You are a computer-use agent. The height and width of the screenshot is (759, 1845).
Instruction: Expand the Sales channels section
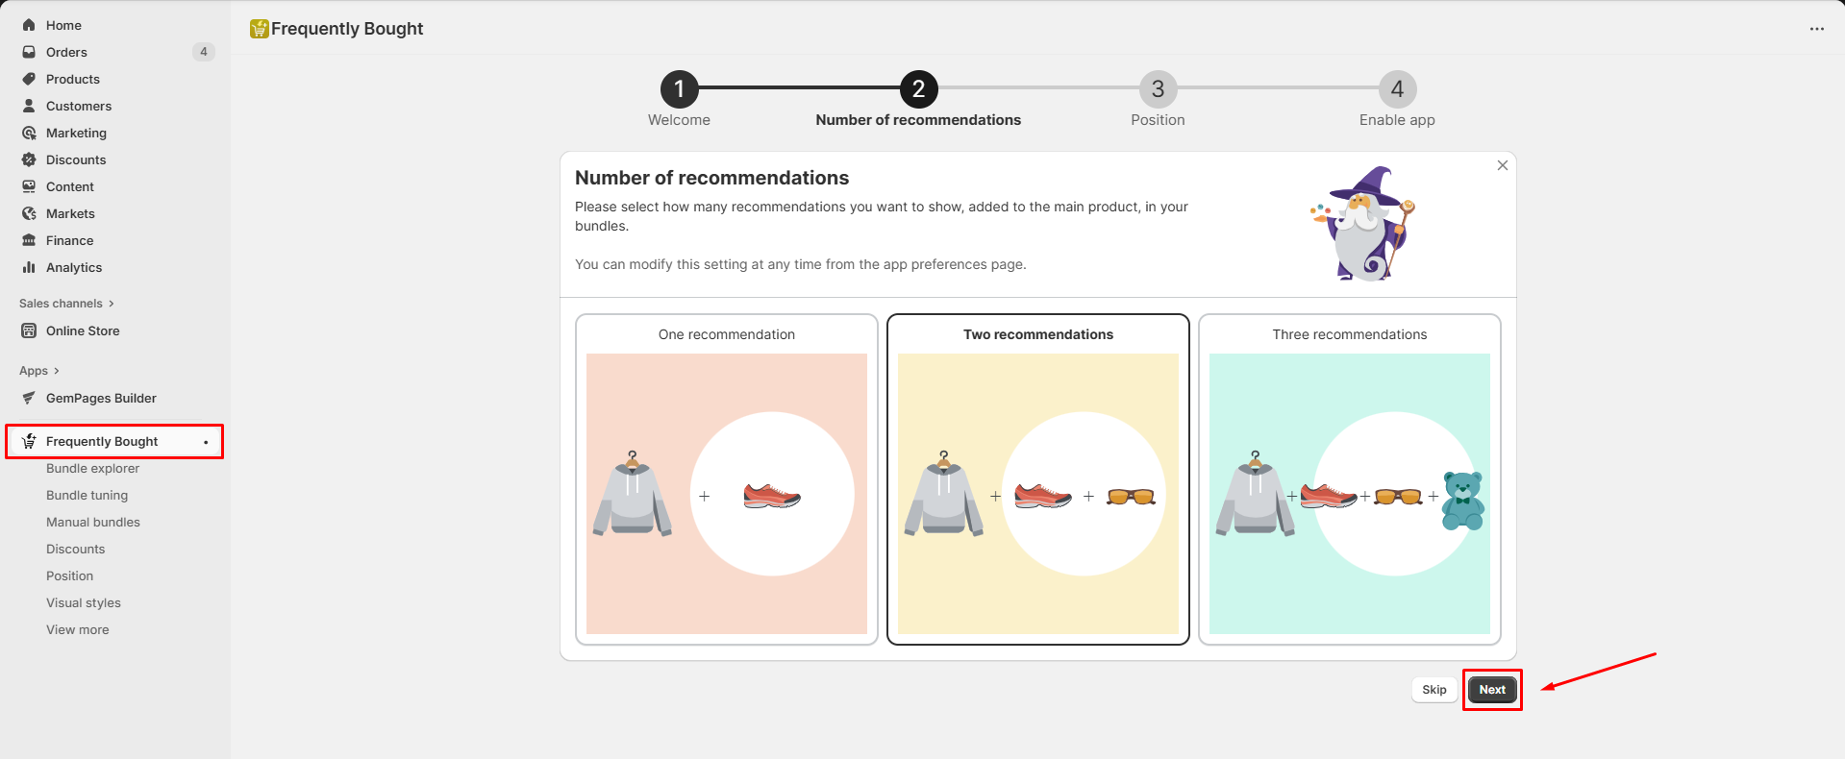(x=112, y=304)
